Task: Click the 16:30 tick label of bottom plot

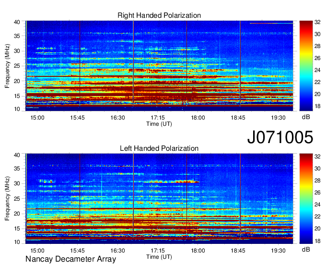Action: pos(117,251)
